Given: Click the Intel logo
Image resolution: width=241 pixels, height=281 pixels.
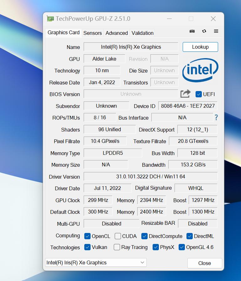Looking at the screenshot, I should 200,70.
